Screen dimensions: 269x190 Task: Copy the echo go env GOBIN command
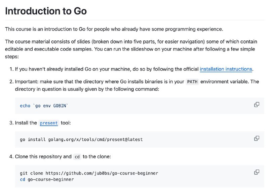(x=257, y=105)
